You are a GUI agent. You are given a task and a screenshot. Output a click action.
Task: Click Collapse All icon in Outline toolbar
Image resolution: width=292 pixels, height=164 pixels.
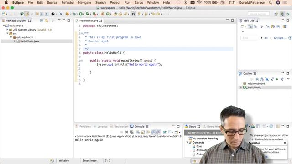click(x=257, y=79)
